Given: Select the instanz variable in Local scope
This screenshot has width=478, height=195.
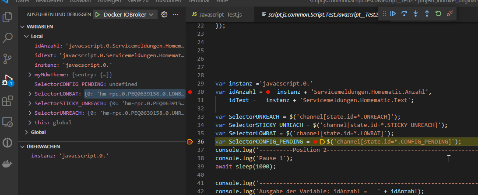Looking at the screenshot, I should [x=102, y=65].
